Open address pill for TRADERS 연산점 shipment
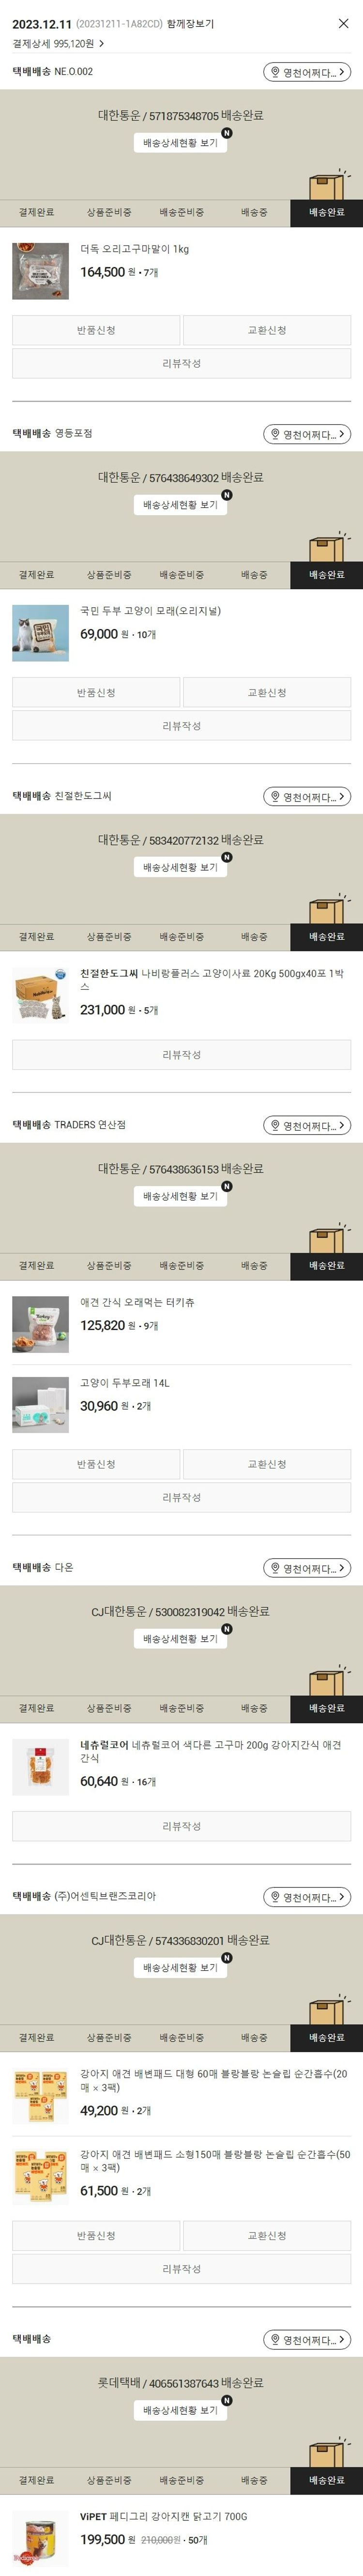The height and width of the screenshot is (2576, 363). tap(307, 1126)
